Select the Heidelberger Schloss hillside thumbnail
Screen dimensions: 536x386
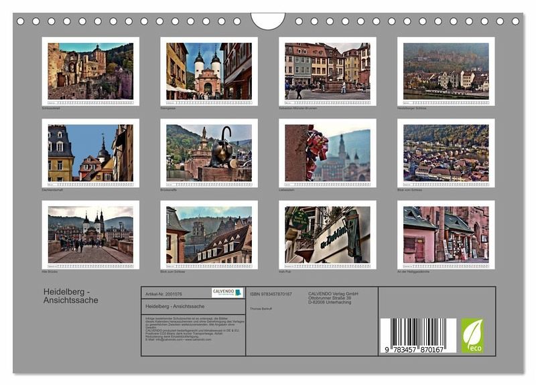446,71
